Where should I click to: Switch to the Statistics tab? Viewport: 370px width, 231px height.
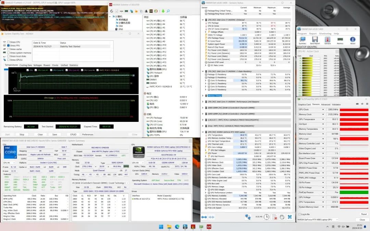click(x=74, y=65)
